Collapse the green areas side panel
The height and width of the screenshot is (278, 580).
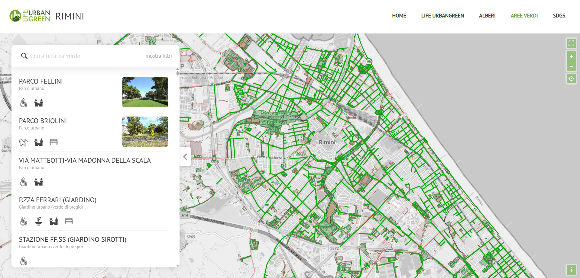[185, 156]
